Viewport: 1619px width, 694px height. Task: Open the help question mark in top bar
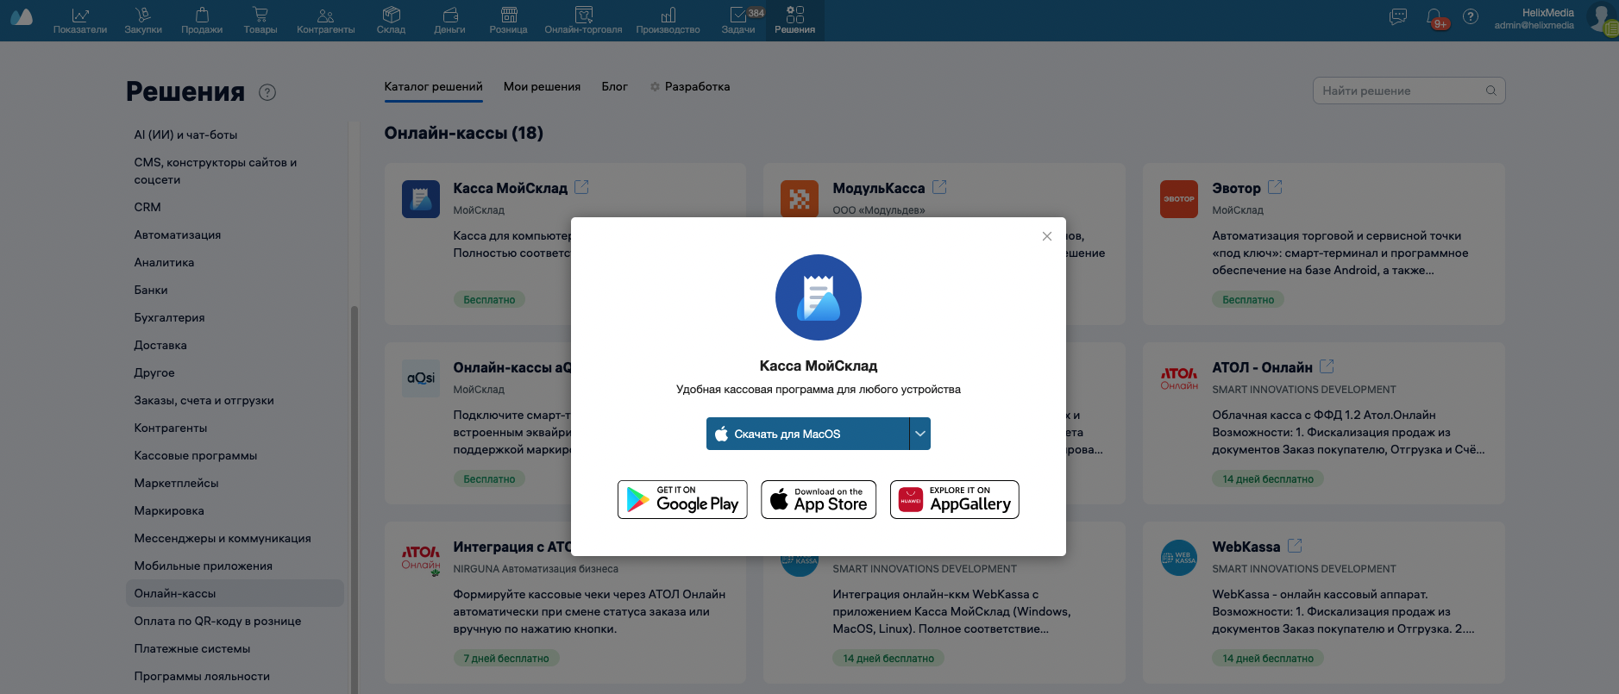point(1471,17)
